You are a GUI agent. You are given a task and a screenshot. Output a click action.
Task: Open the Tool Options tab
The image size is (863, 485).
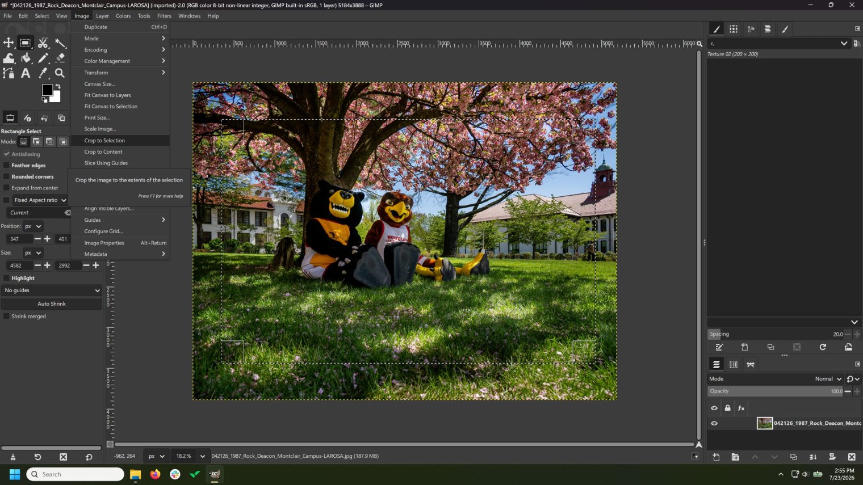click(10, 118)
